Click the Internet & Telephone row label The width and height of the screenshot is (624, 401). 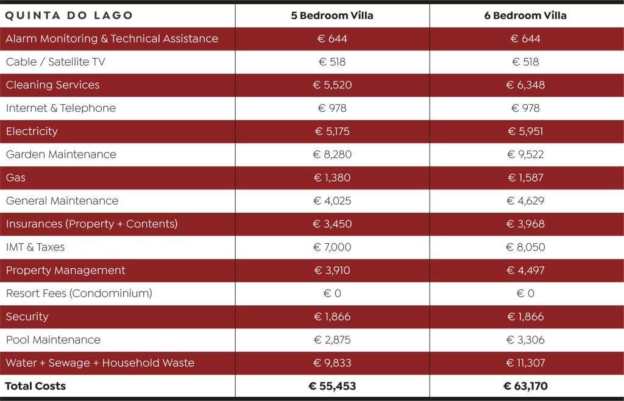61,108
